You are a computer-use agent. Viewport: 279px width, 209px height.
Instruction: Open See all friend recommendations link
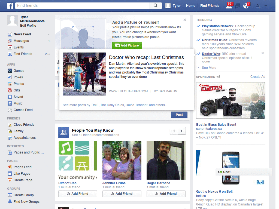click(95, 135)
